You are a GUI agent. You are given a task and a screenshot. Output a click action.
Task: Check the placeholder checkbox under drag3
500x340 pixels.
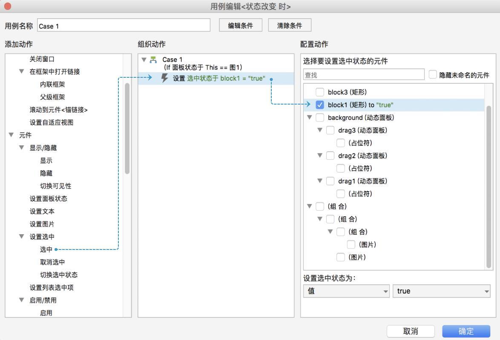341,143
